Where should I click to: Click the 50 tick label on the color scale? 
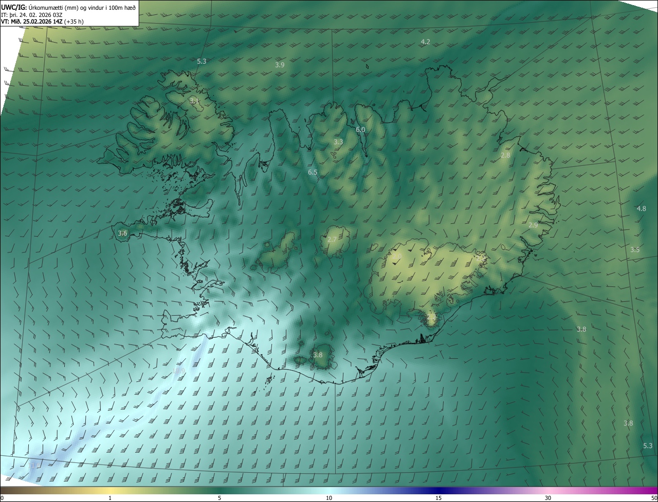pyautogui.click(x=654, y=498)
